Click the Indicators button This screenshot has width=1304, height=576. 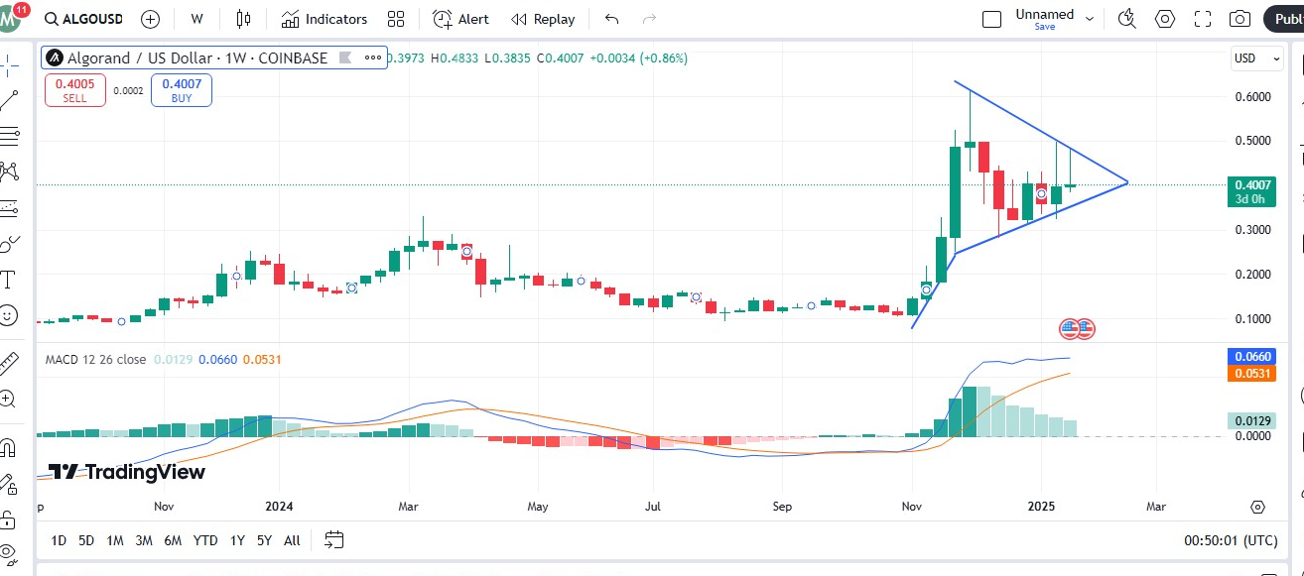tap(325, 18)
